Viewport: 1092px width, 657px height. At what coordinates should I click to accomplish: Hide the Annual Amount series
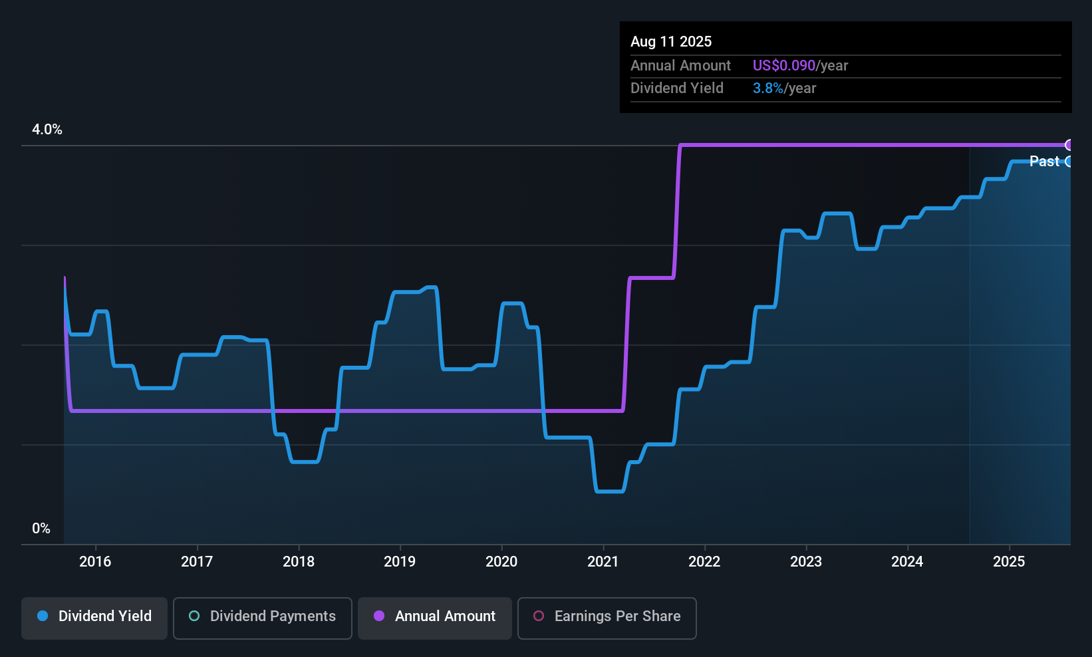pos(435,618)
